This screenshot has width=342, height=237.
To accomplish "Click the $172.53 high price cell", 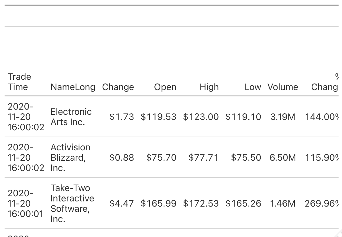I will (x=201, y=203).
